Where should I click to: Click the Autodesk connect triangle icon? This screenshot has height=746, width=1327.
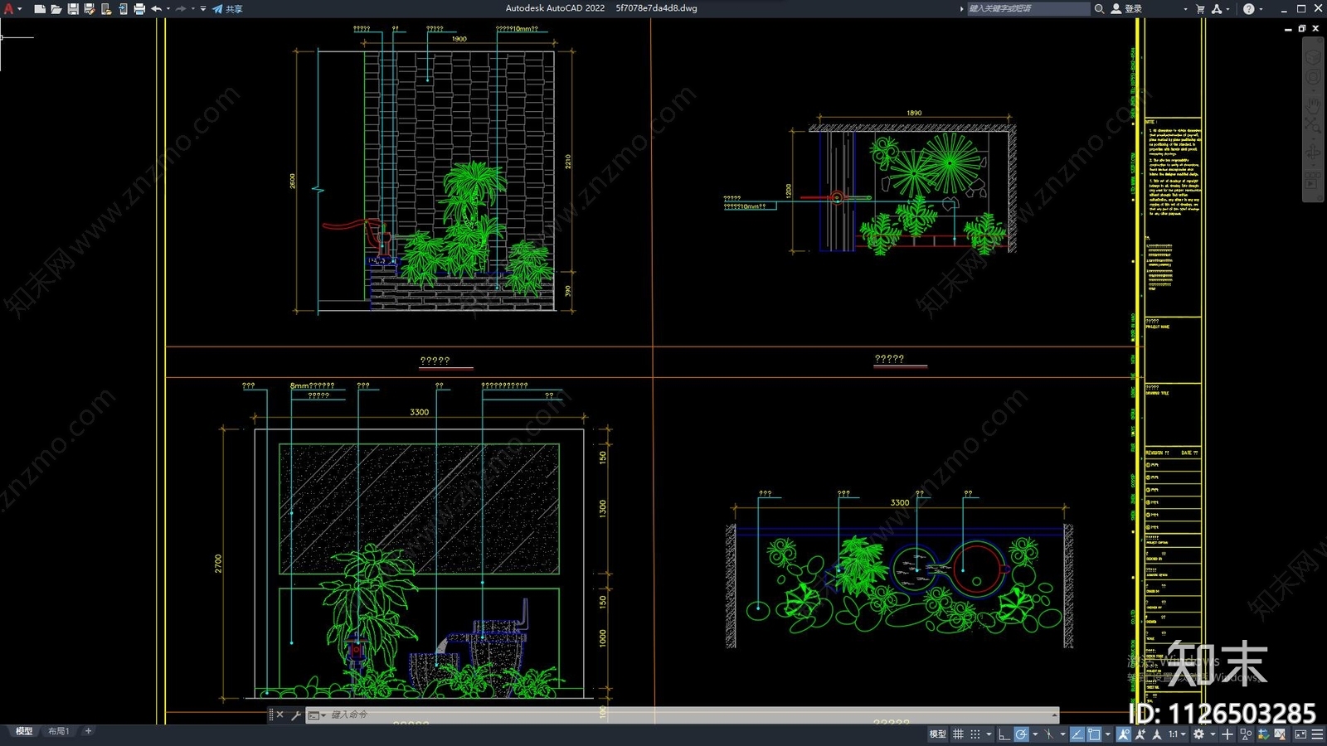tap(1217, 8)
